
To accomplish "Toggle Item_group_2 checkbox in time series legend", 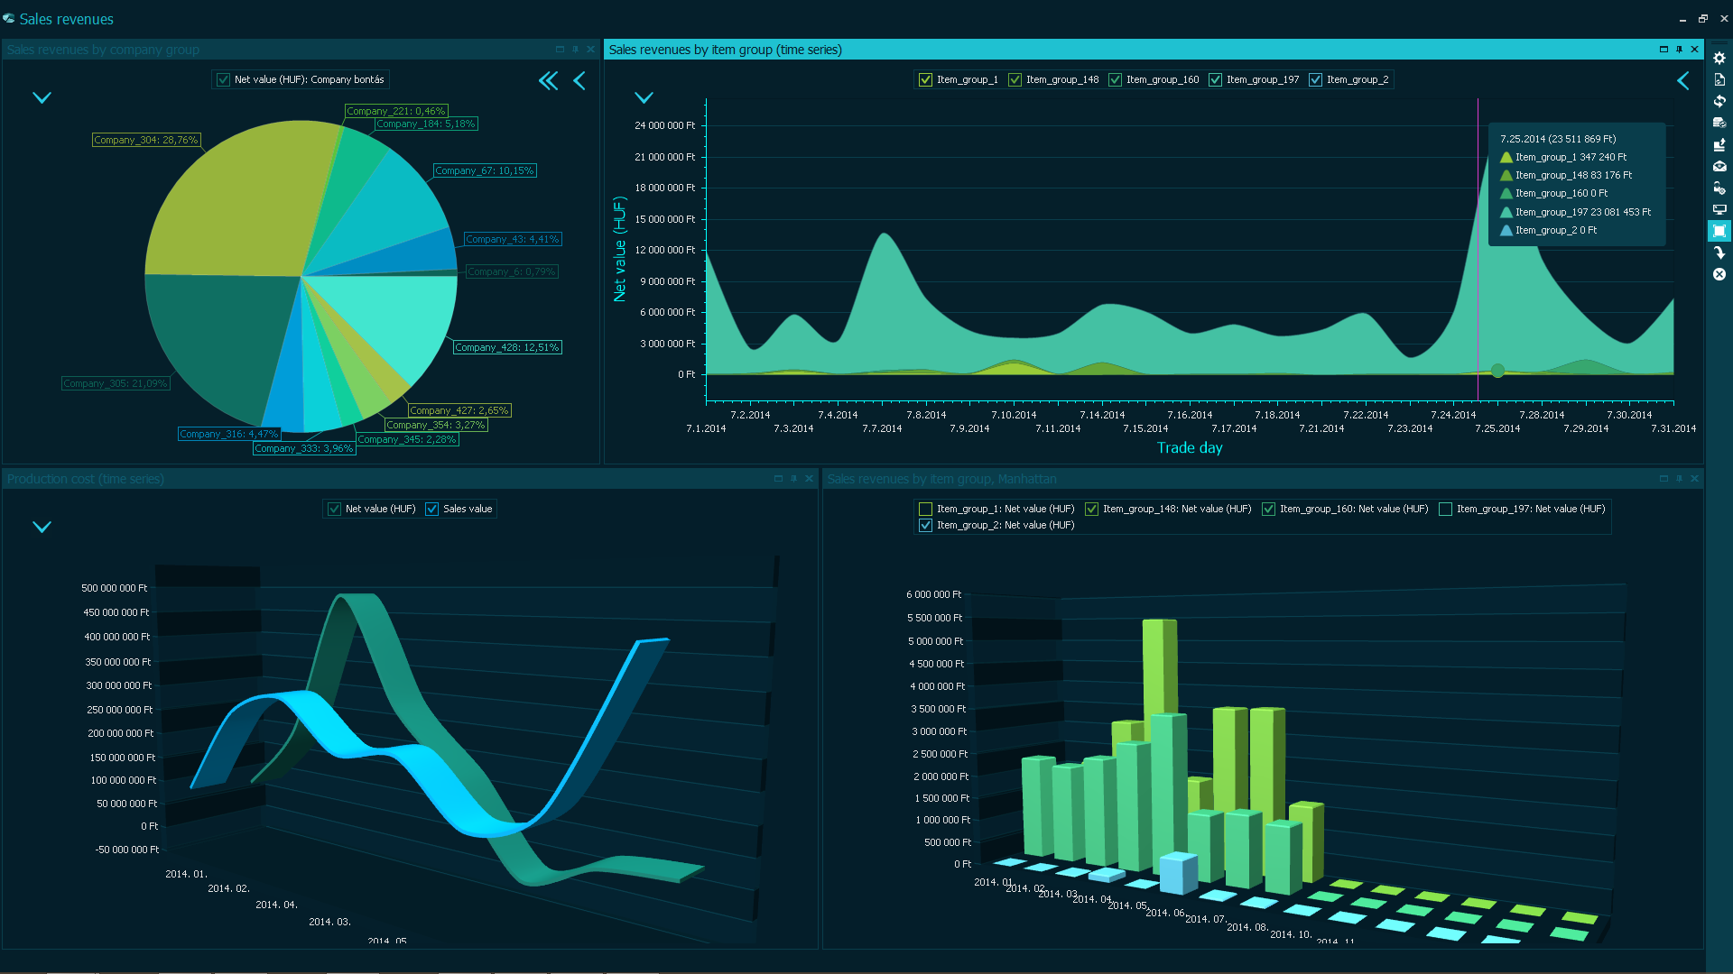I will point(1315,80).
